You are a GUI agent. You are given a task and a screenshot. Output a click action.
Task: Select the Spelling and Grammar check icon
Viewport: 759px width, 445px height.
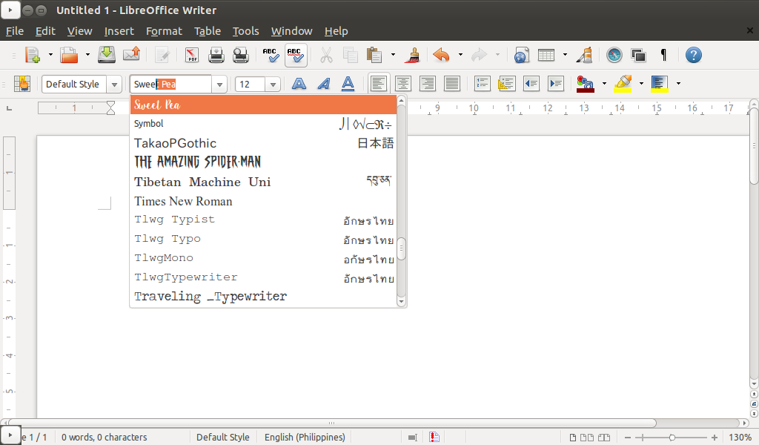271,55
